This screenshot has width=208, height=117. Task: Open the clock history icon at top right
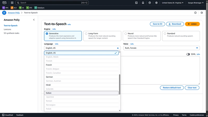202,13
